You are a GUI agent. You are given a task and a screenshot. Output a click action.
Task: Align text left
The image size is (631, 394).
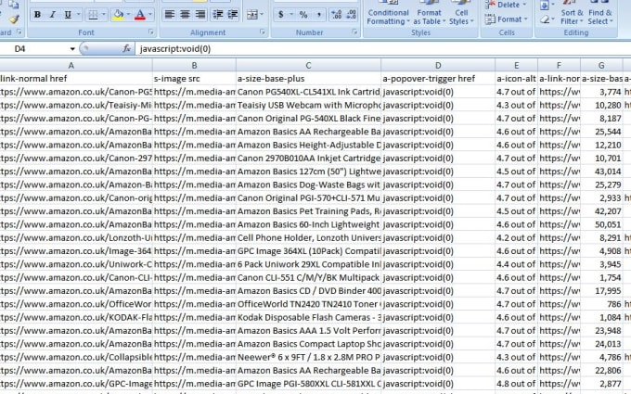[170, 15]
